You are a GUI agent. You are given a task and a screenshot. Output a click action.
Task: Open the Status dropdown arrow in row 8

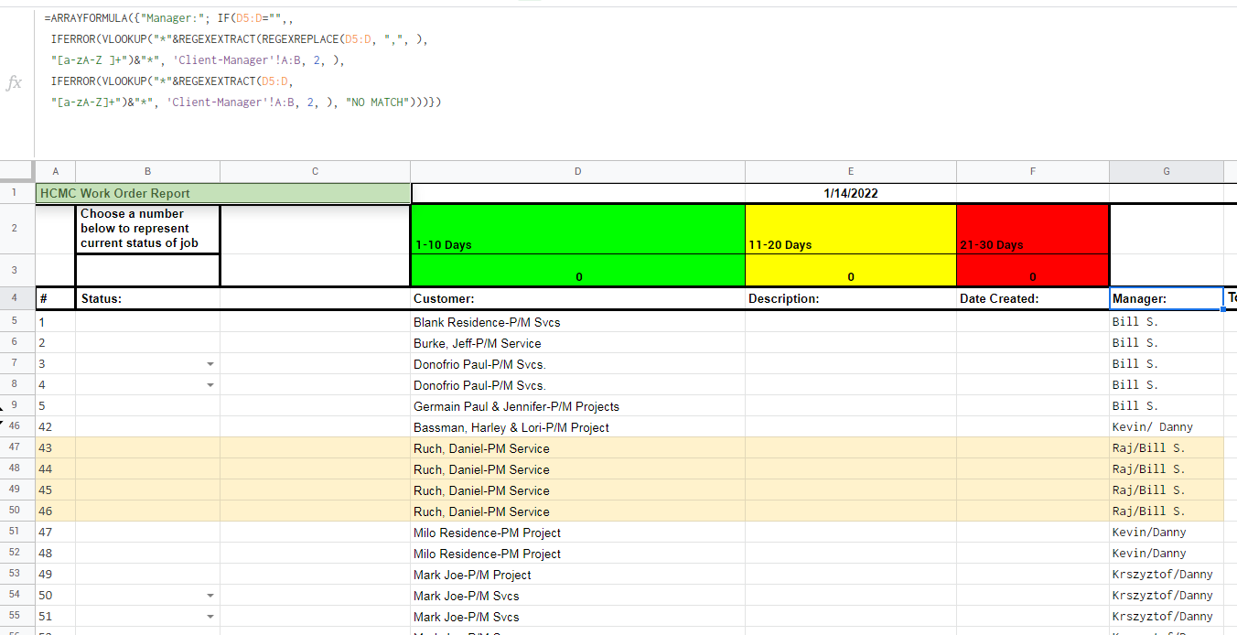(210, 385)
